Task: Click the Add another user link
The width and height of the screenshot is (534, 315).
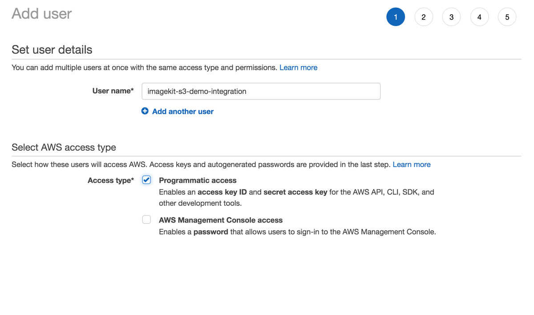Action: 182,111
